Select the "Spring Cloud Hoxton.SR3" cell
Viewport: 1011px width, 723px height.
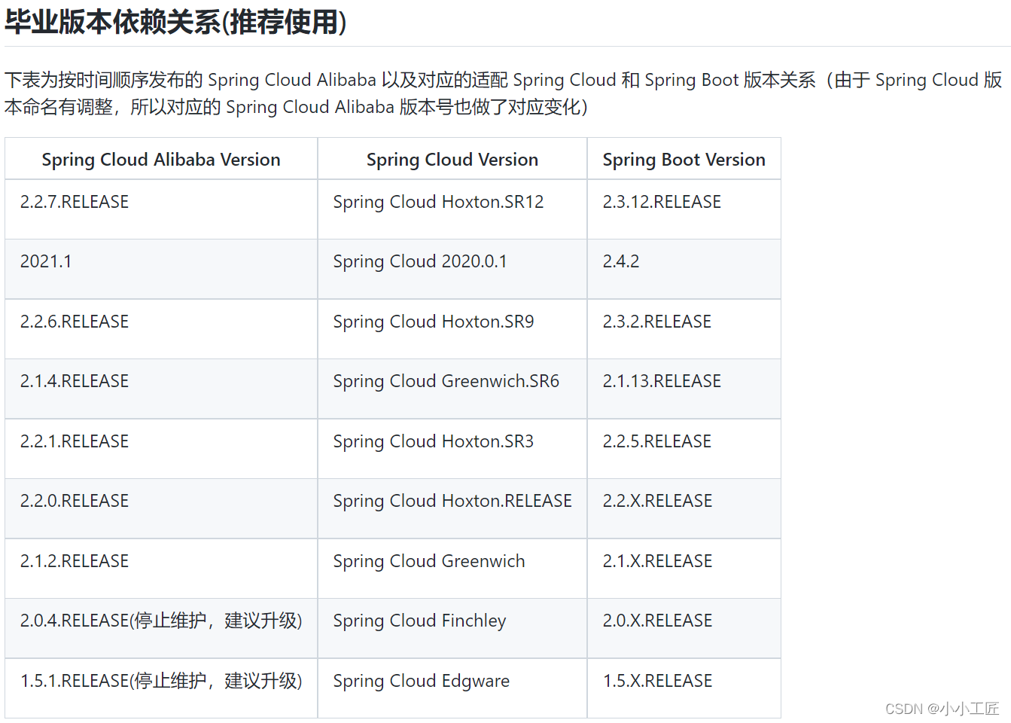(x=452, y=449)
